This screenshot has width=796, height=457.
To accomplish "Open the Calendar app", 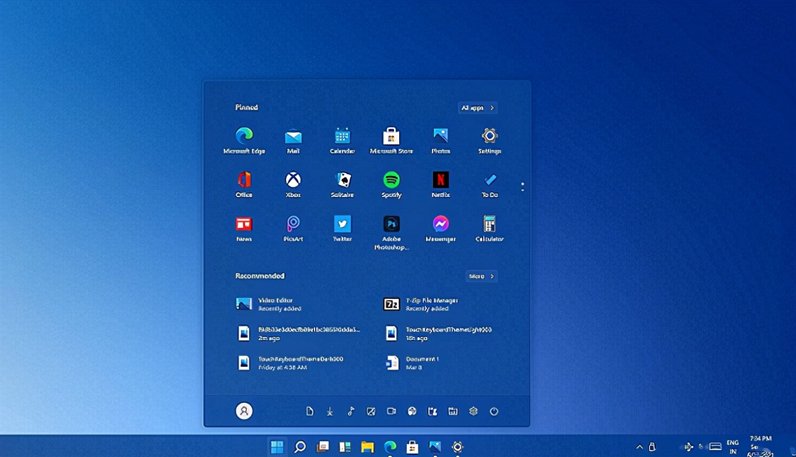I will click(x=342, y=140).
